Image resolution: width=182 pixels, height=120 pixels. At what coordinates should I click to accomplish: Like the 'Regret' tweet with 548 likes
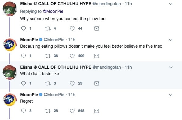(72, 111)
